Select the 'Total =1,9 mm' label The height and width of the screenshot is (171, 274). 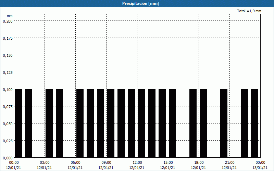(249, 11)
